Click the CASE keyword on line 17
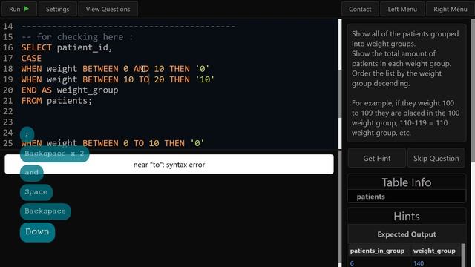The image size is (475, 267). pos(31,58)
